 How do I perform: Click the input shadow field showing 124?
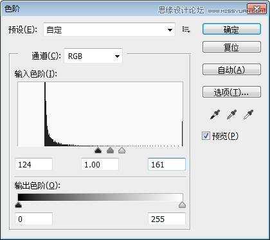click(33, 164)
